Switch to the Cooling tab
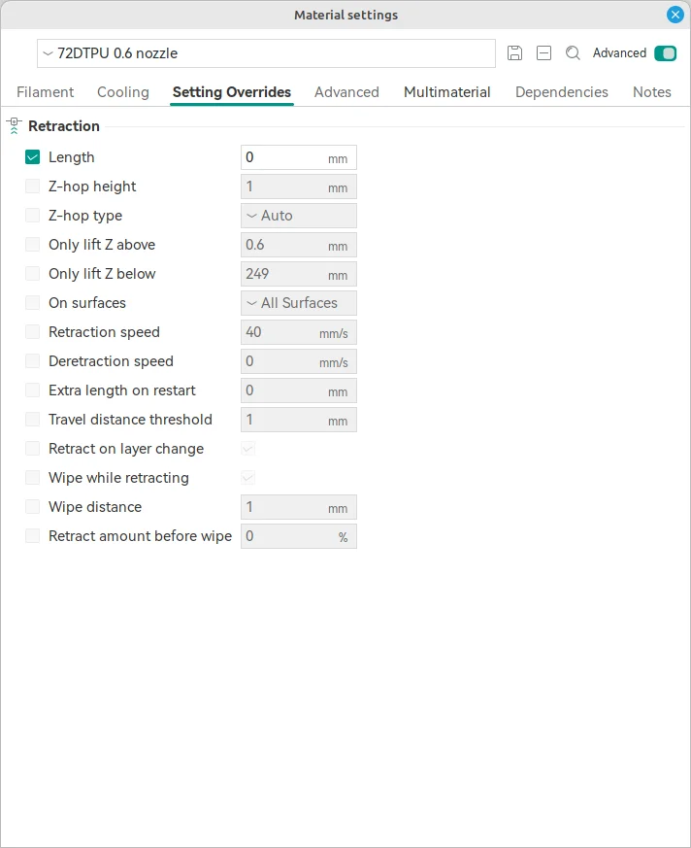Screen dimensions: 691x848 (x=123, y=92)
